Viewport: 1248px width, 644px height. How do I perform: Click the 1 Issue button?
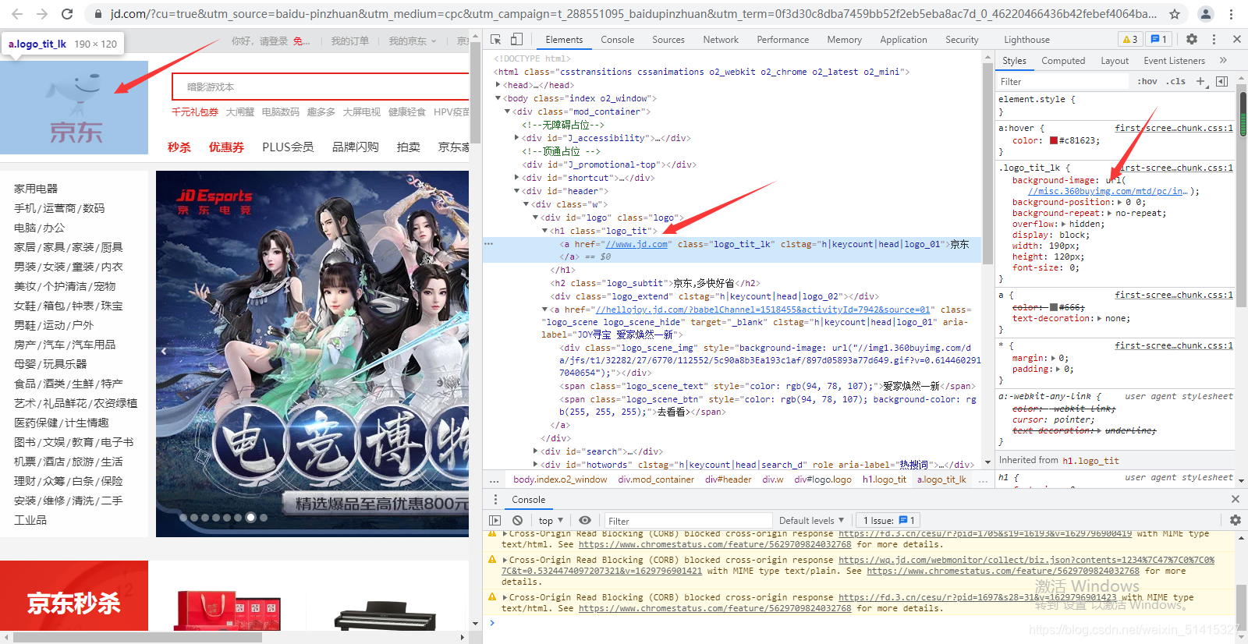pos(888,520)
